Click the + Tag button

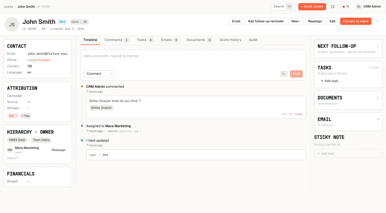coord(25,116)
